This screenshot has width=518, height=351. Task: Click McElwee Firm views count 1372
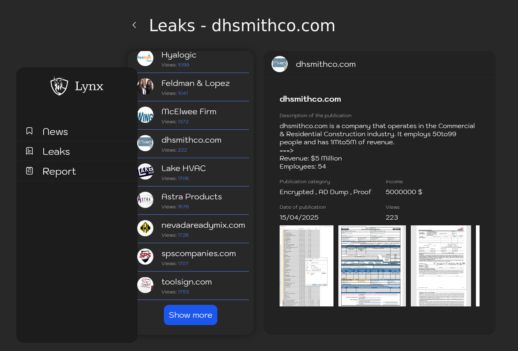[183, 122]
